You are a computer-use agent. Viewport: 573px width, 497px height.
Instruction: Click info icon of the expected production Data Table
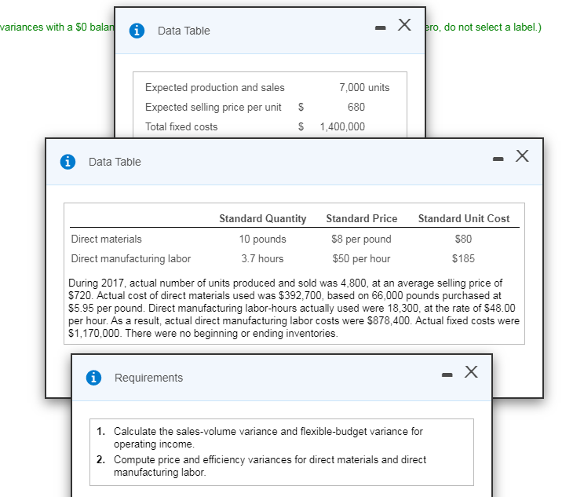coord(137,31)
